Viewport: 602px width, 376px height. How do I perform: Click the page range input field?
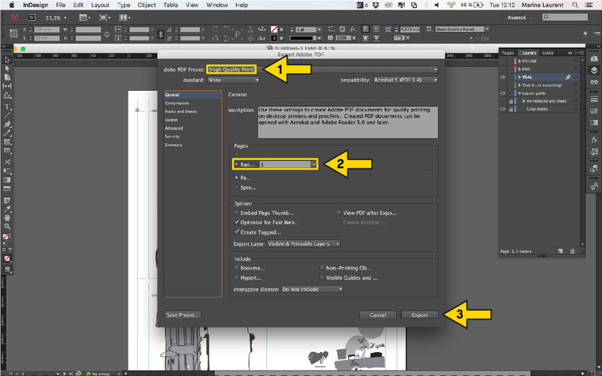pyautogui.click(x=285, y=165)
